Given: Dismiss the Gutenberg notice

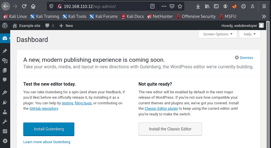Looking at the screenshot, I should pyautogui.click(x=244, y=58).
